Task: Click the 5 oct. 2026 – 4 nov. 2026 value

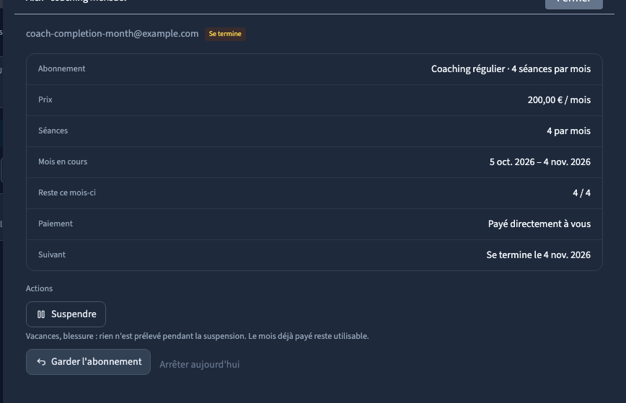Action: (x=539, y=162)
